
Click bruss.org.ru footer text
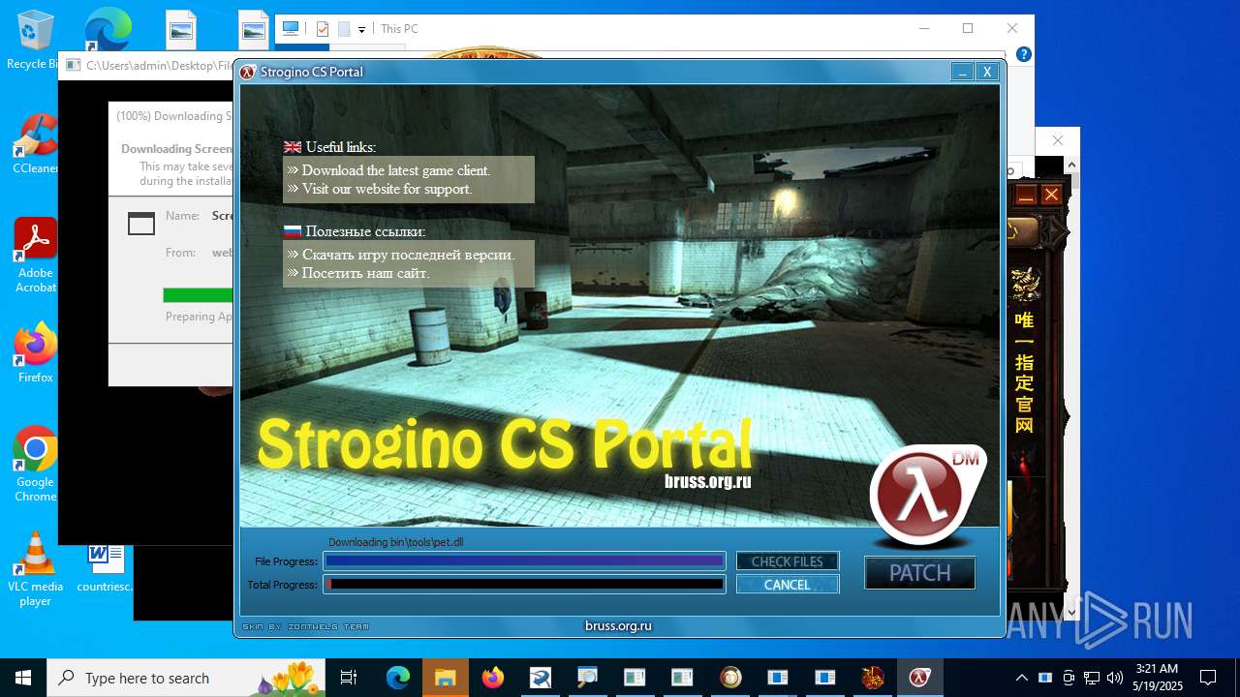pyautogui.click(x=618, y=626)
